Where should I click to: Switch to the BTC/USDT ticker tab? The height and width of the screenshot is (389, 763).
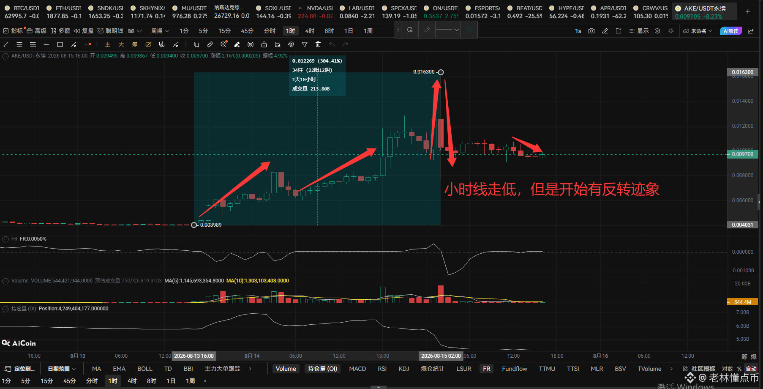point(22,12)
